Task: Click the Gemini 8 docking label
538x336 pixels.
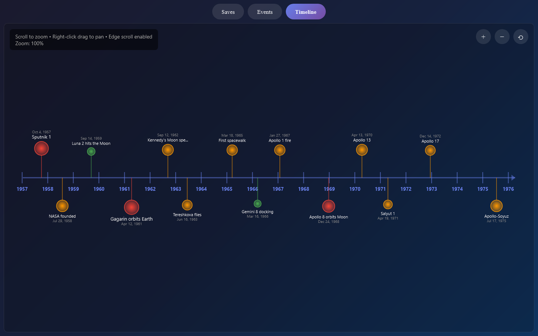Action: pyautogui.click(x=258, y=212)
